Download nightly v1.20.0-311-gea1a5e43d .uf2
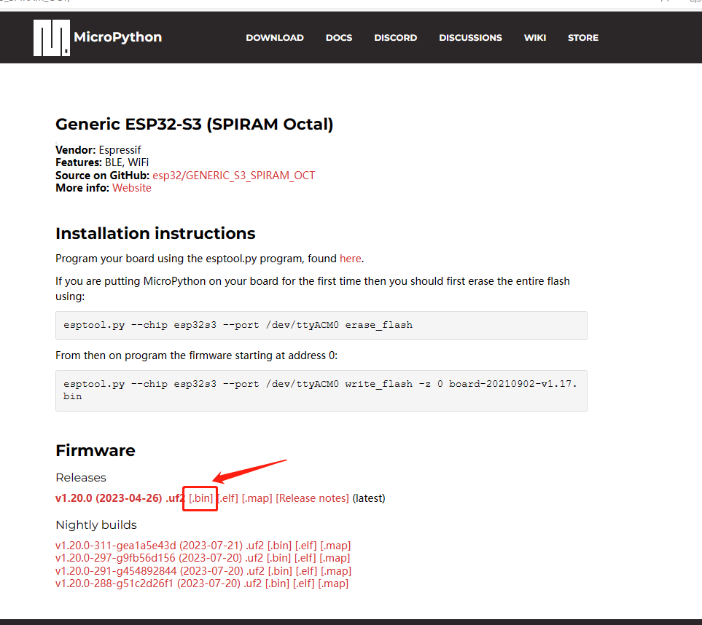 coord(160,546)
